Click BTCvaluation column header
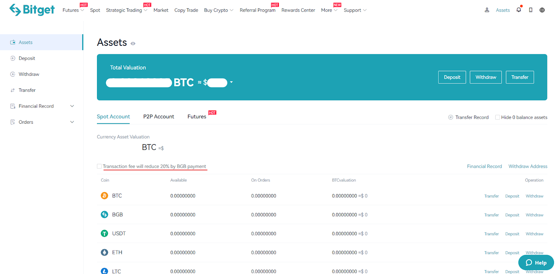Viewport: 560px width, 274px height. tap(344, 180)
